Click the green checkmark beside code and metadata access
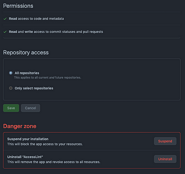Image resolution: width=185 pixels, height=174 pixels. click(5, 19)
